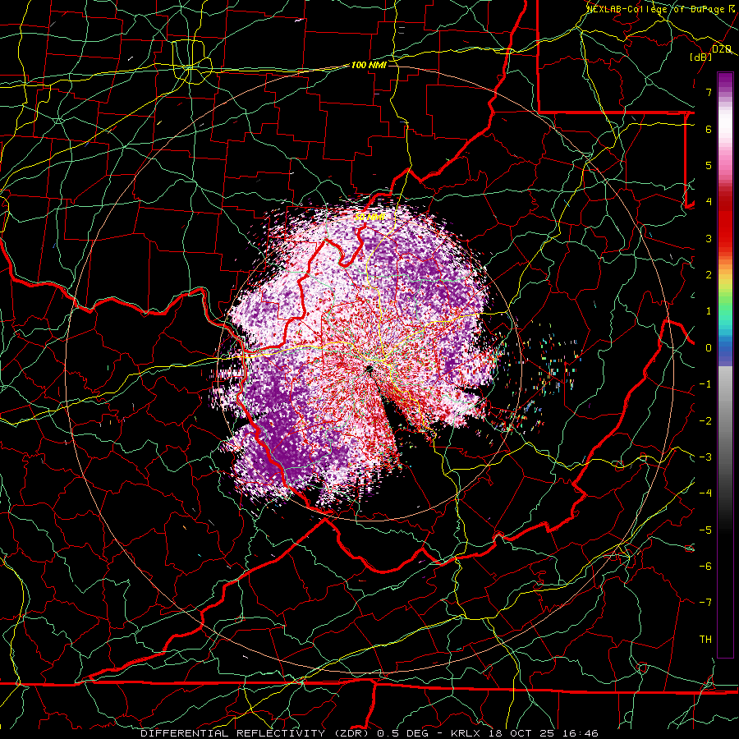The width and height of the screenshot is (739, 739).
Task: Click the -3 value on the dB scale
Action: (x=705, y=457)
